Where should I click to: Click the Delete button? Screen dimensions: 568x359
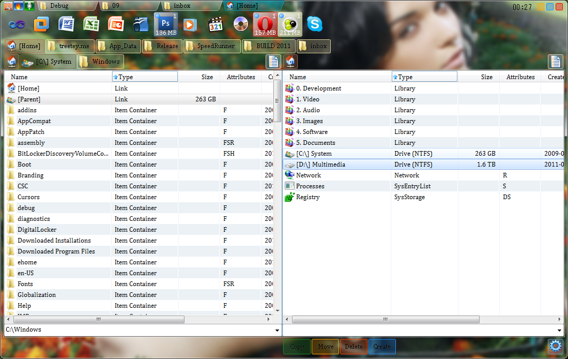354,347
